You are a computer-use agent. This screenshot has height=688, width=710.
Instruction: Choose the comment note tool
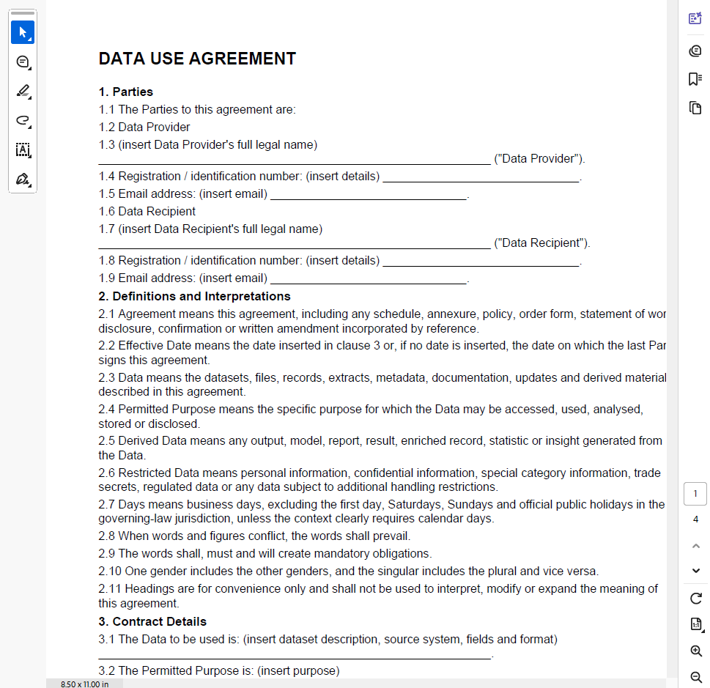23,62
